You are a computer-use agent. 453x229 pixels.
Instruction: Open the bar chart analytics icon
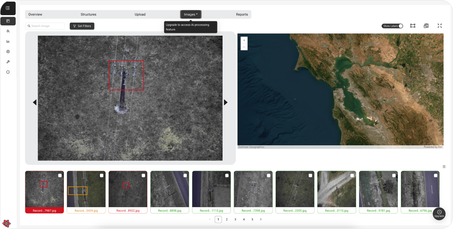(x=8, y=41)
